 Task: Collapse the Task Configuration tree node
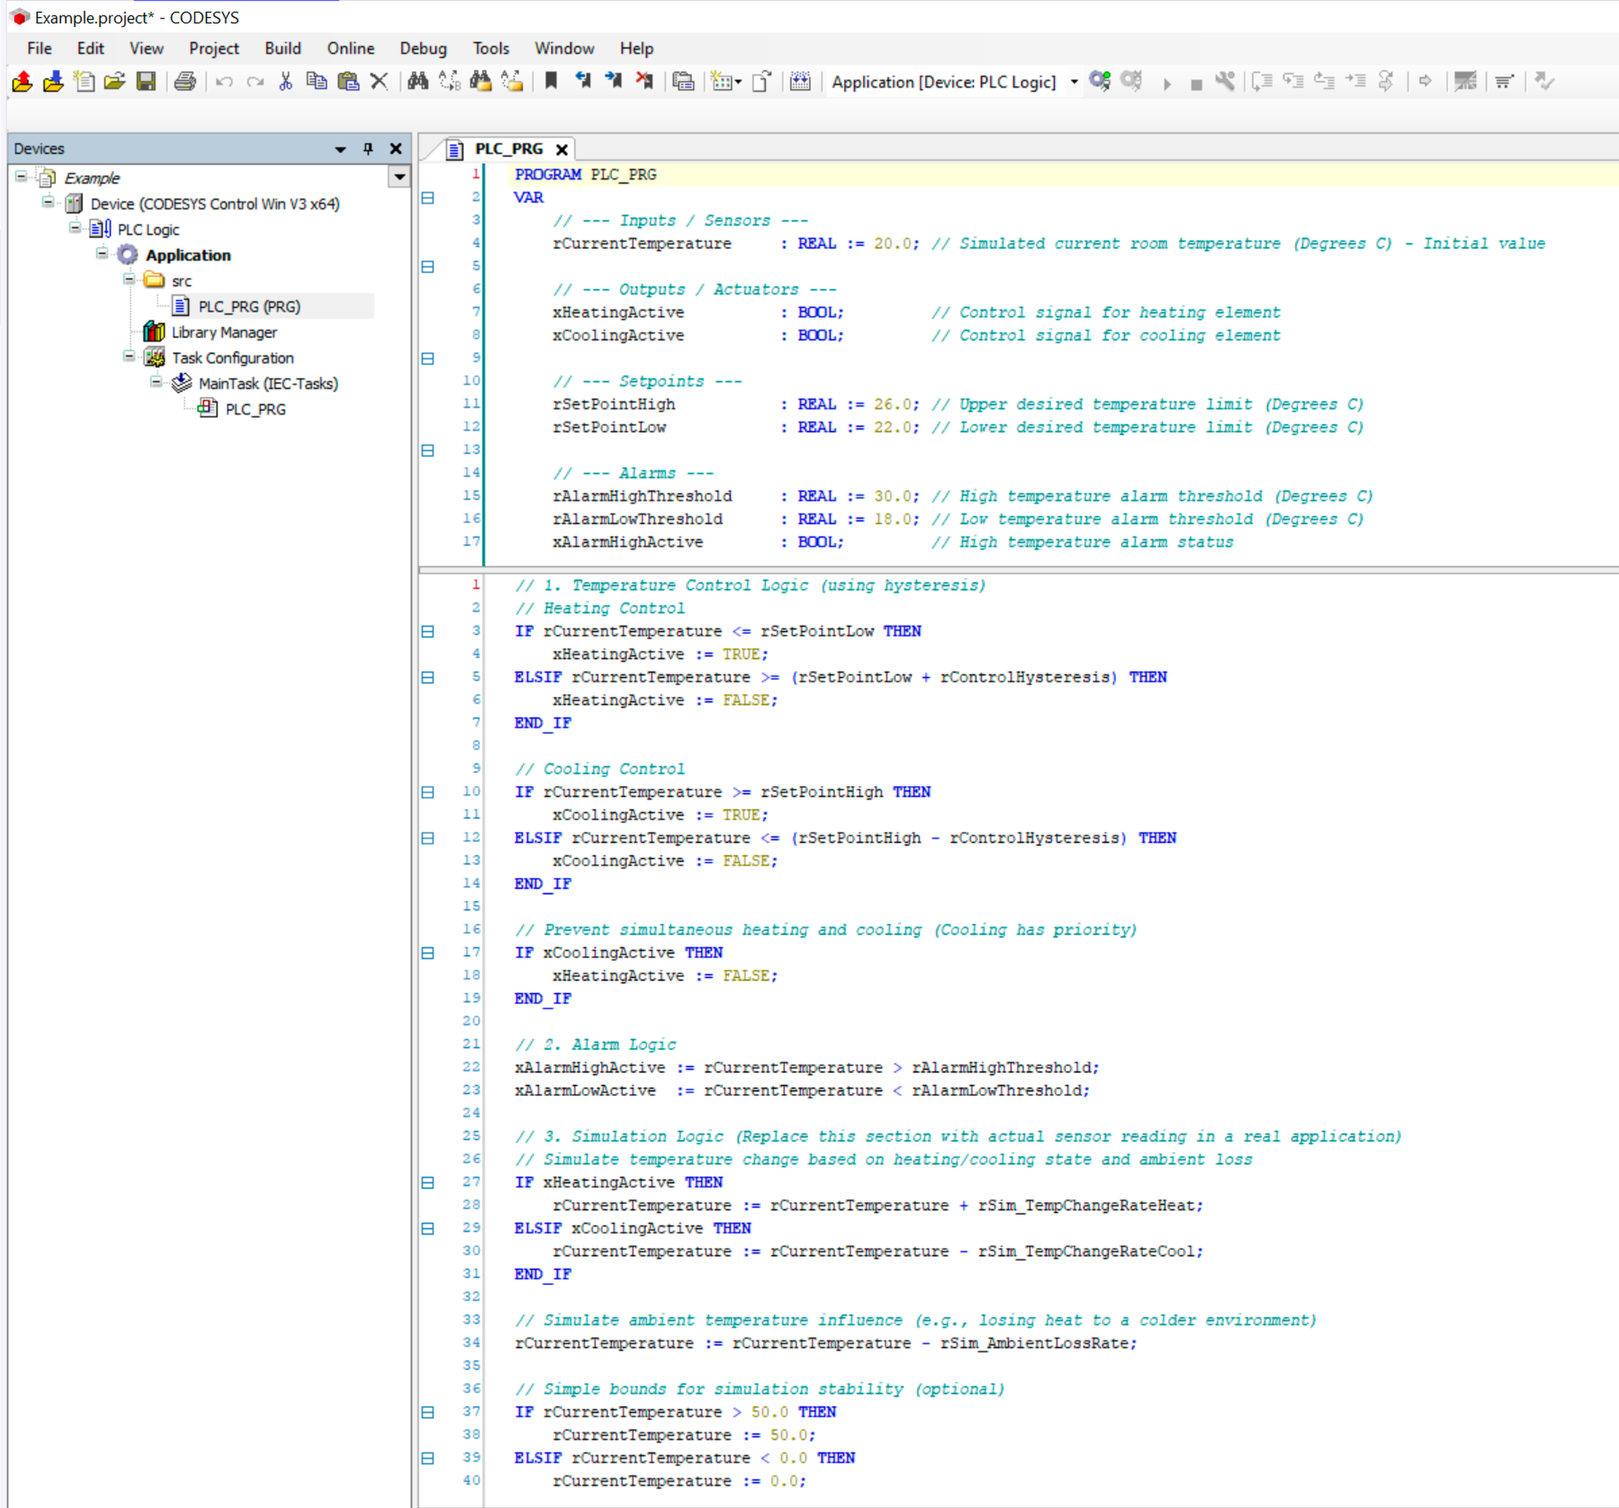coord(129,357)
